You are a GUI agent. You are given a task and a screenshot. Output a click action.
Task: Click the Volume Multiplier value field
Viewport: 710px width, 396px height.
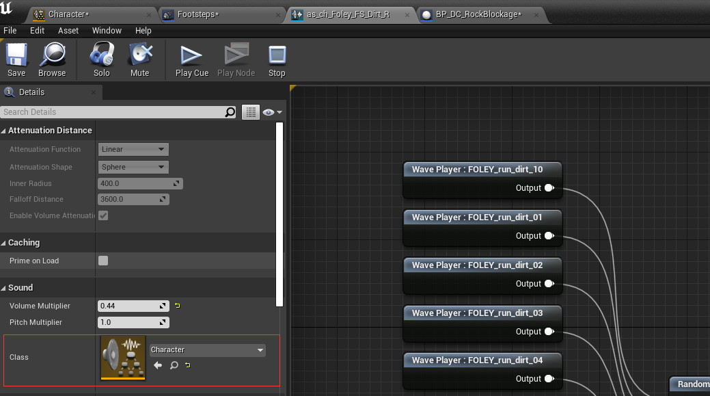pyautogui.click(x=133, y=306)
